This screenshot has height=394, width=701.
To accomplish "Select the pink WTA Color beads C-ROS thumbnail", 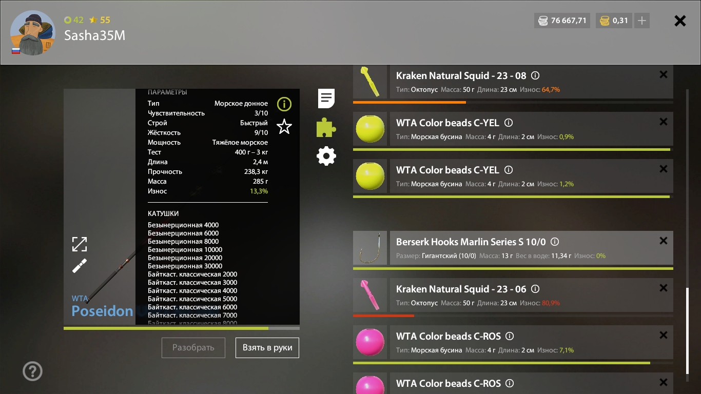I will click(370, 342).
